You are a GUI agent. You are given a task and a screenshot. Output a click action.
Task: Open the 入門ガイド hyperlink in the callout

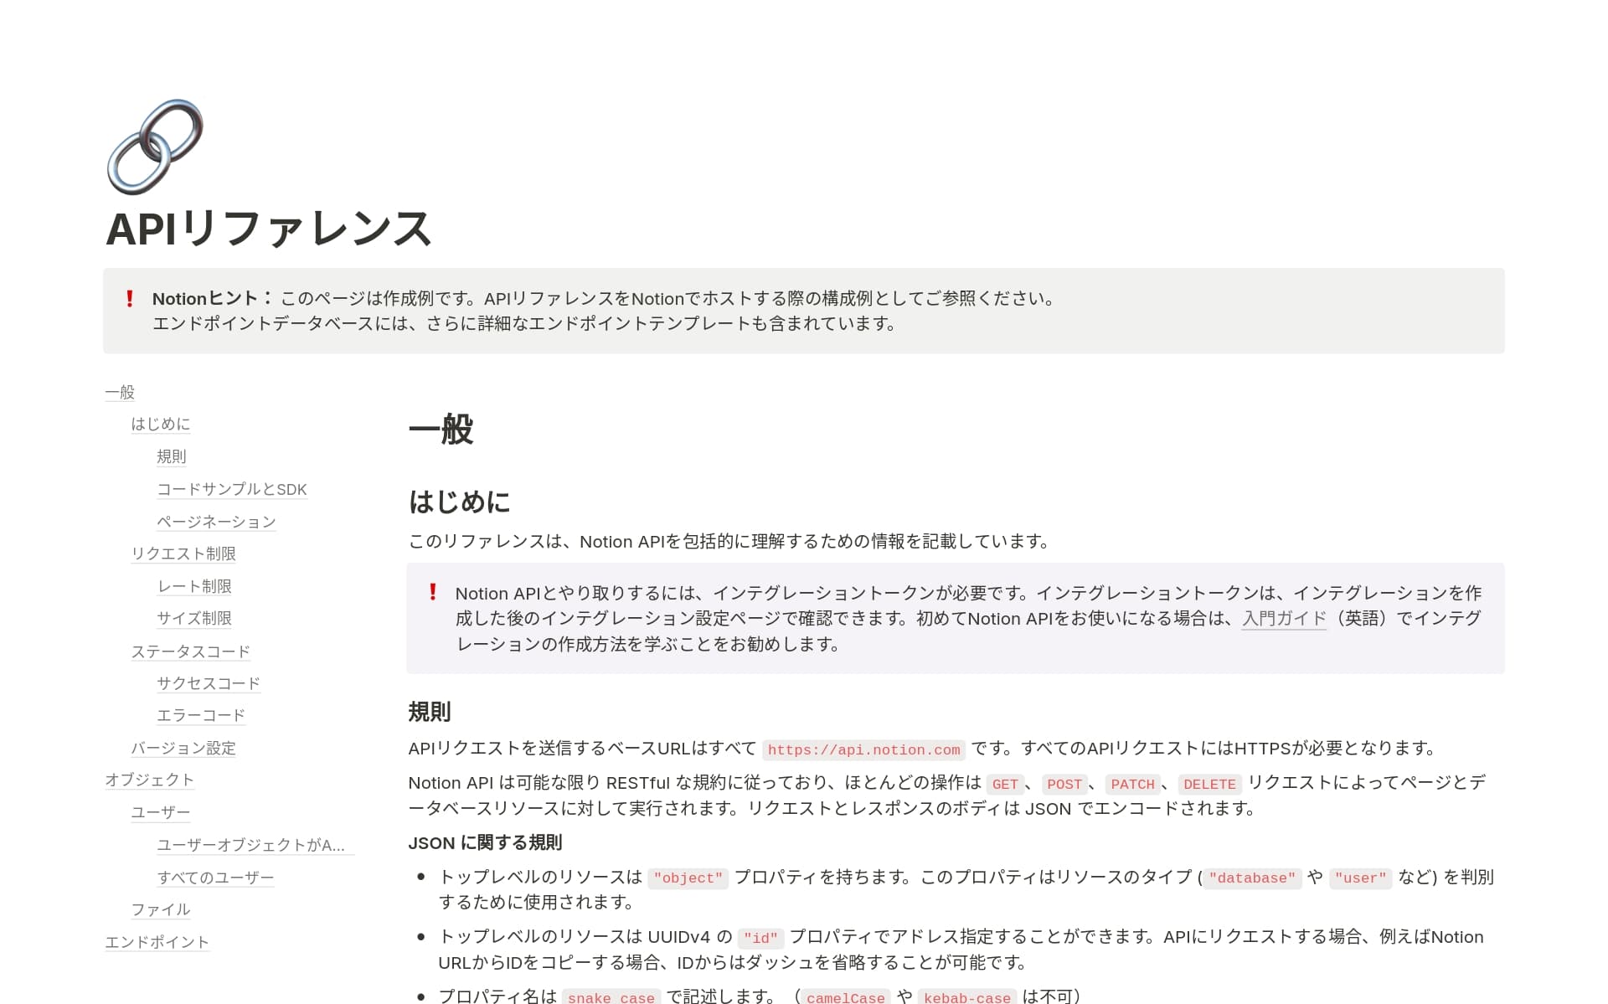pos(1283,619)
